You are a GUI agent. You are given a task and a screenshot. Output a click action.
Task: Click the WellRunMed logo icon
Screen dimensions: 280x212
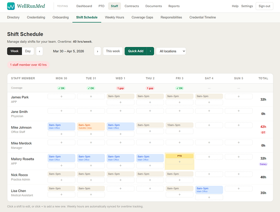point(11,6)
